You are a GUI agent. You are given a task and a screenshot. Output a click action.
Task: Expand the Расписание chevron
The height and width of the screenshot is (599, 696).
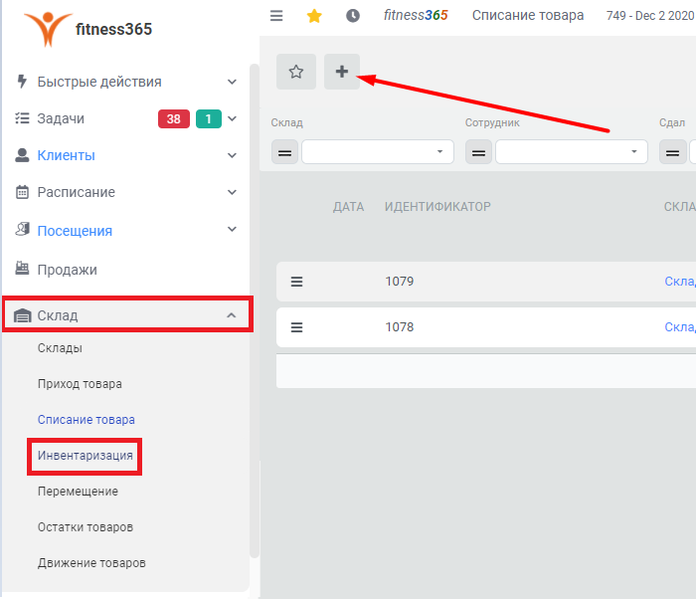coord(232,192)
